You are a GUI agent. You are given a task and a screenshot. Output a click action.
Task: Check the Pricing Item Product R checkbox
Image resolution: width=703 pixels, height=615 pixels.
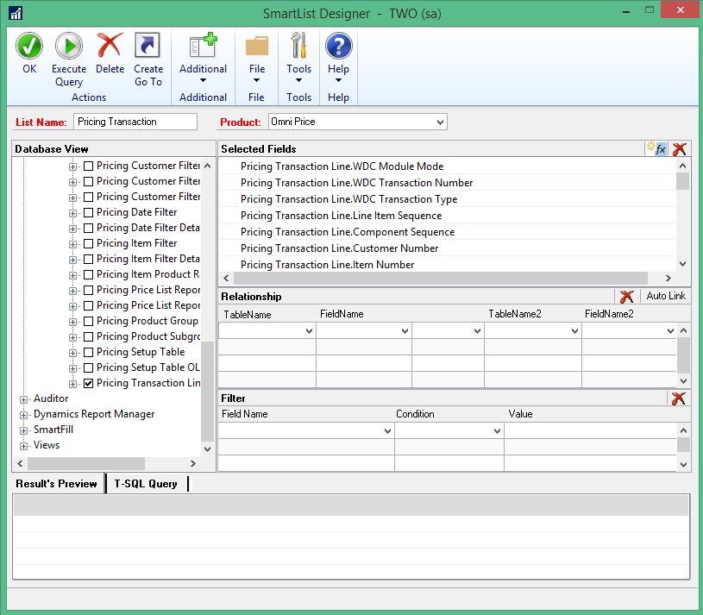coord(88,274)
